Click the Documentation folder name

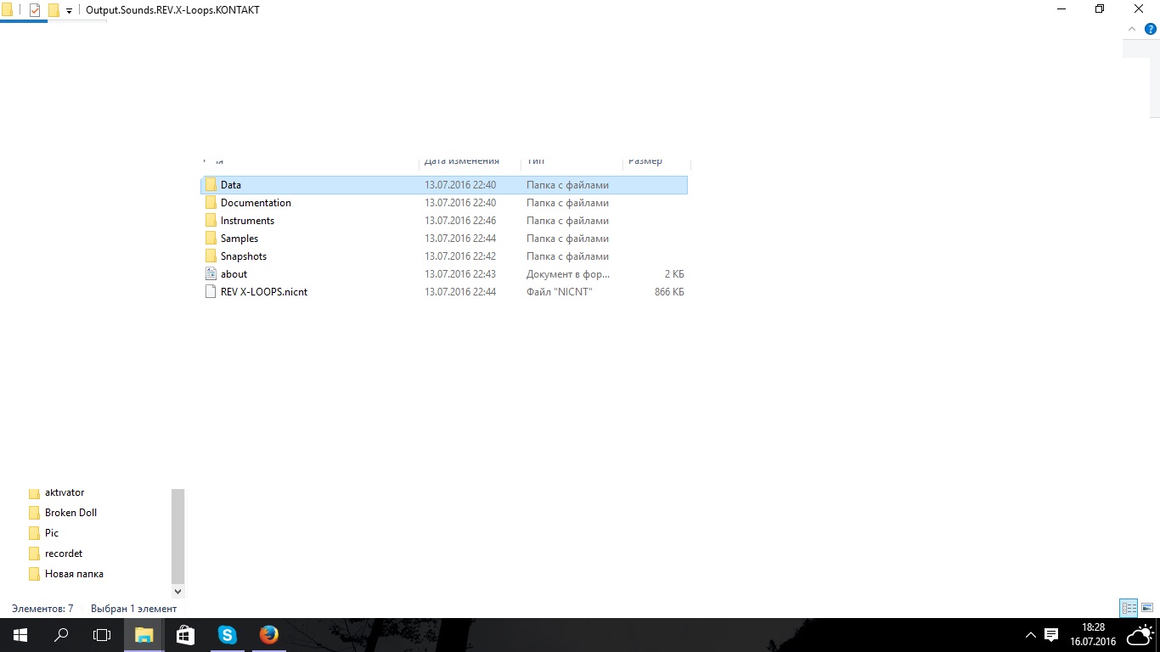coord(256,202)
